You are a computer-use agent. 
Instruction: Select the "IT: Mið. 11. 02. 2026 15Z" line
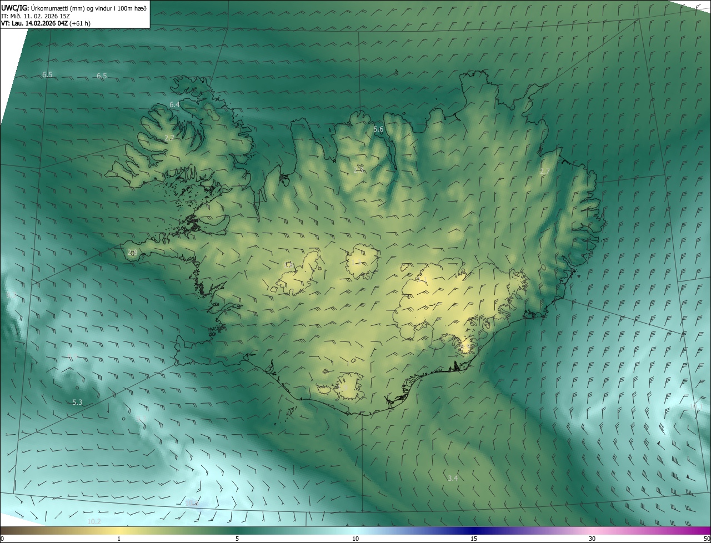click(x=36, y=16)
